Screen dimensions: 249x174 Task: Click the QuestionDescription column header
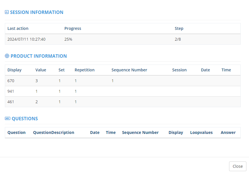[54, 132]
